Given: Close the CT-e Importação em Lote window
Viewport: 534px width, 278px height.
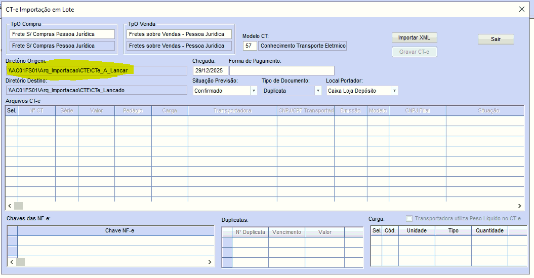Looking at the screenshot, I should point(522,9).
